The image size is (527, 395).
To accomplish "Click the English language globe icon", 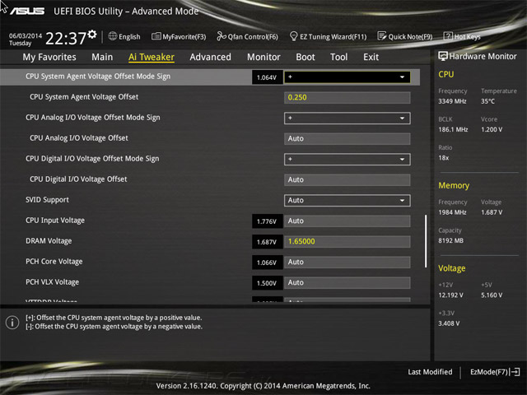I will coord(113,36).
